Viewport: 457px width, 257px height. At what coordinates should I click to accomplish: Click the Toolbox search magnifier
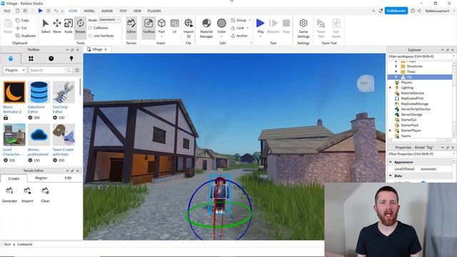[x=69, y=70]
